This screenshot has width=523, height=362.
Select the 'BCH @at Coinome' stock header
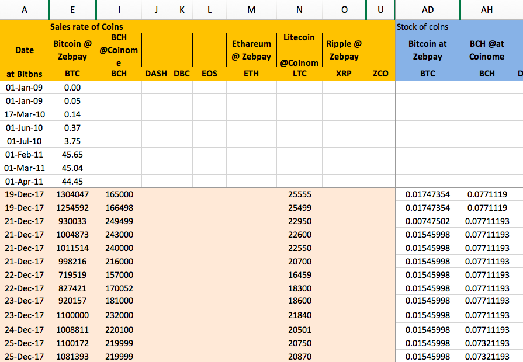click(x=487, y=50)
